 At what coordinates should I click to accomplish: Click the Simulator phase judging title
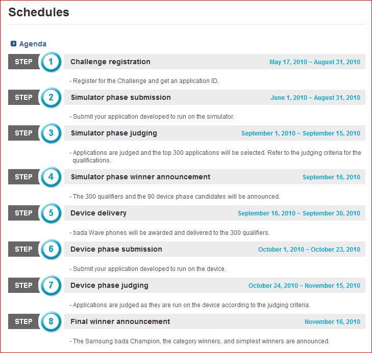(x=114, y=133)
